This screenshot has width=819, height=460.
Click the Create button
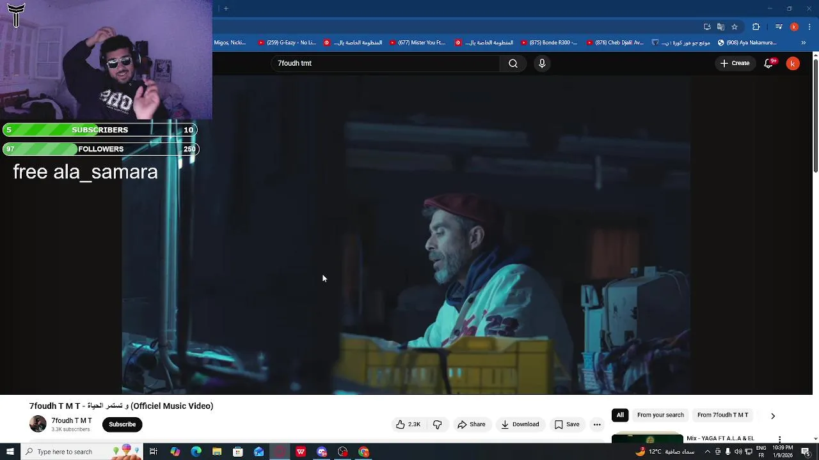(735, 63)
